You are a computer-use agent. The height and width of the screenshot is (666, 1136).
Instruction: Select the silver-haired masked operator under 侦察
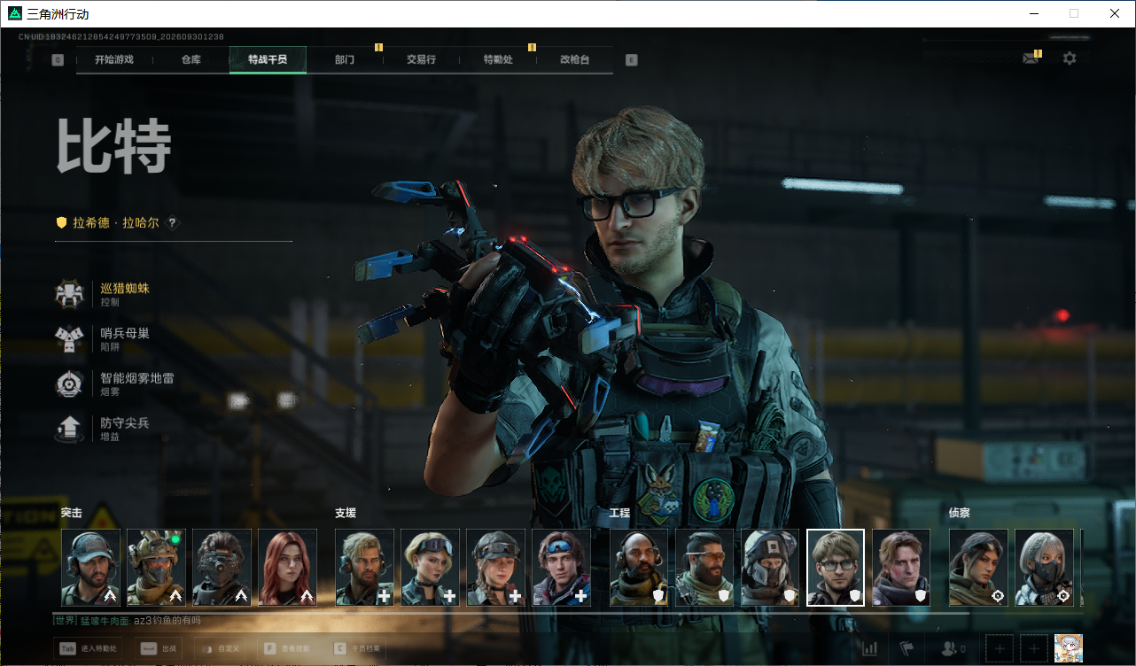1044,568
